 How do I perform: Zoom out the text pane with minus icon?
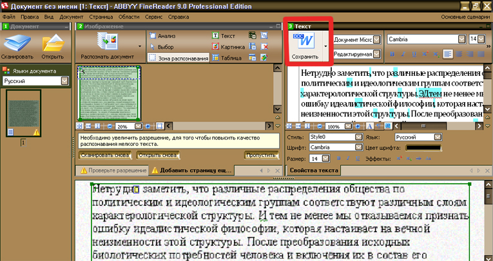click(320, 126)
